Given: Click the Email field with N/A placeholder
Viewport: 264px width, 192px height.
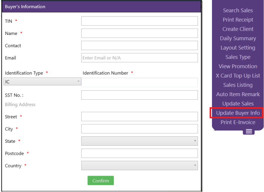Looking at the screenshot, I should (139, 58).
